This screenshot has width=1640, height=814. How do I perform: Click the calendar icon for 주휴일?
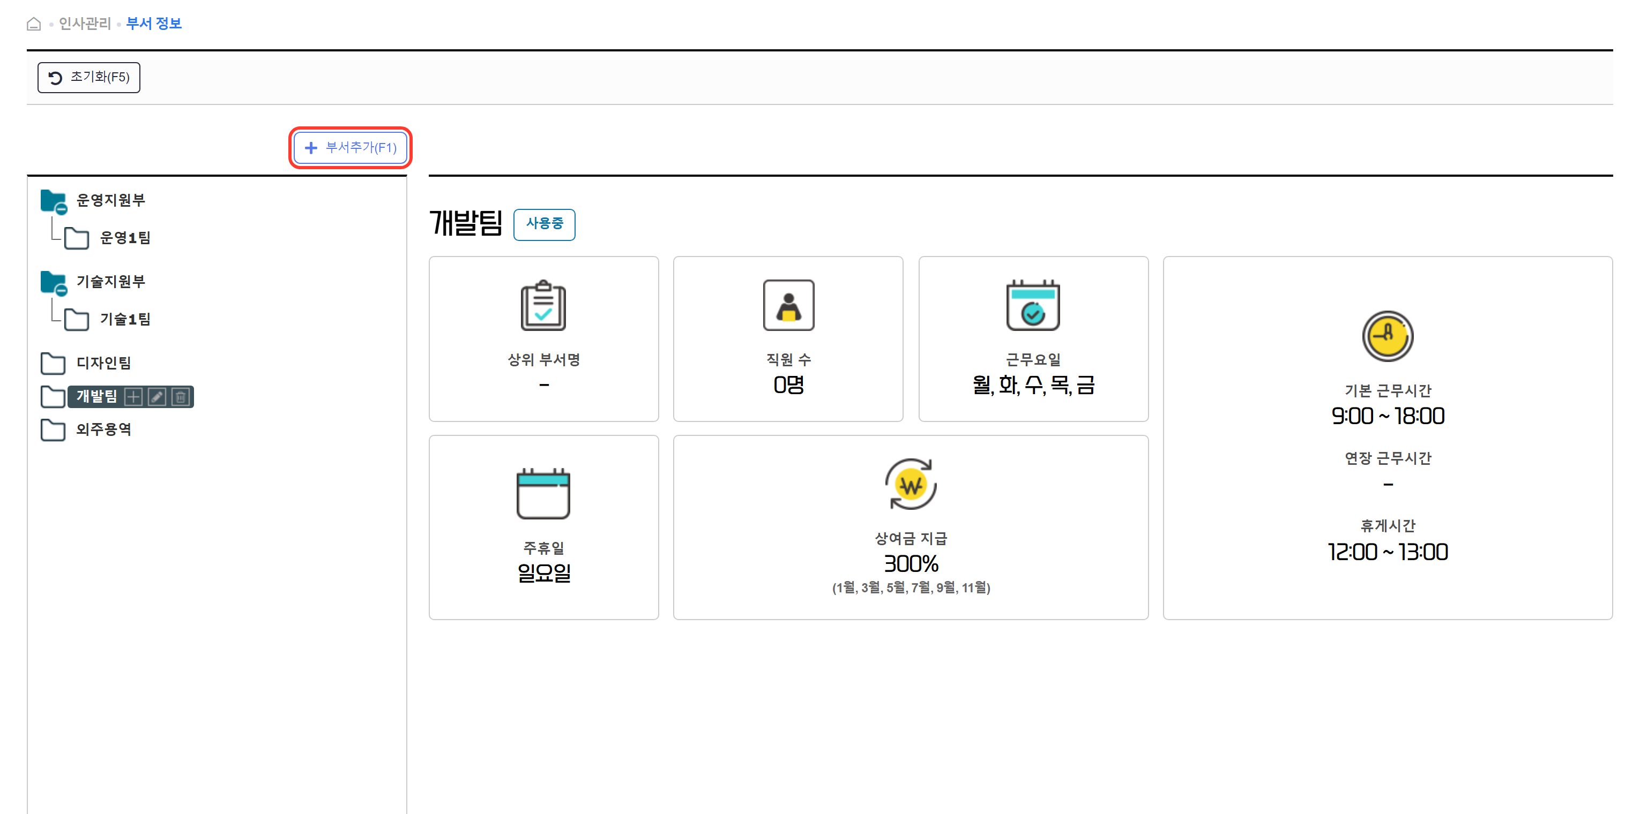(543, 494)
